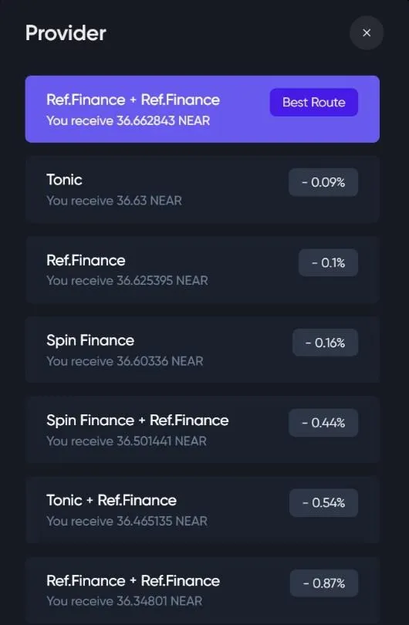Viewport: 409px width, 625px height.
Task: Click "You receive 36.662843 NEAR" text
Action: point(128,121)
